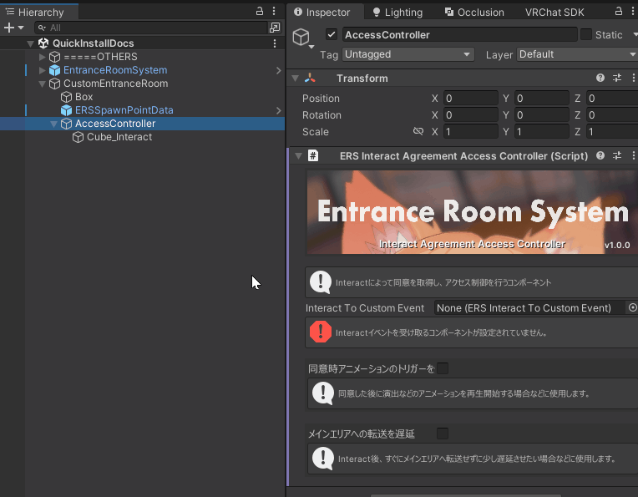The height and width of the screenshot is (497, 638).
Task: Toggle the AccessController active checkbox
Action: (x=332, y=34)
